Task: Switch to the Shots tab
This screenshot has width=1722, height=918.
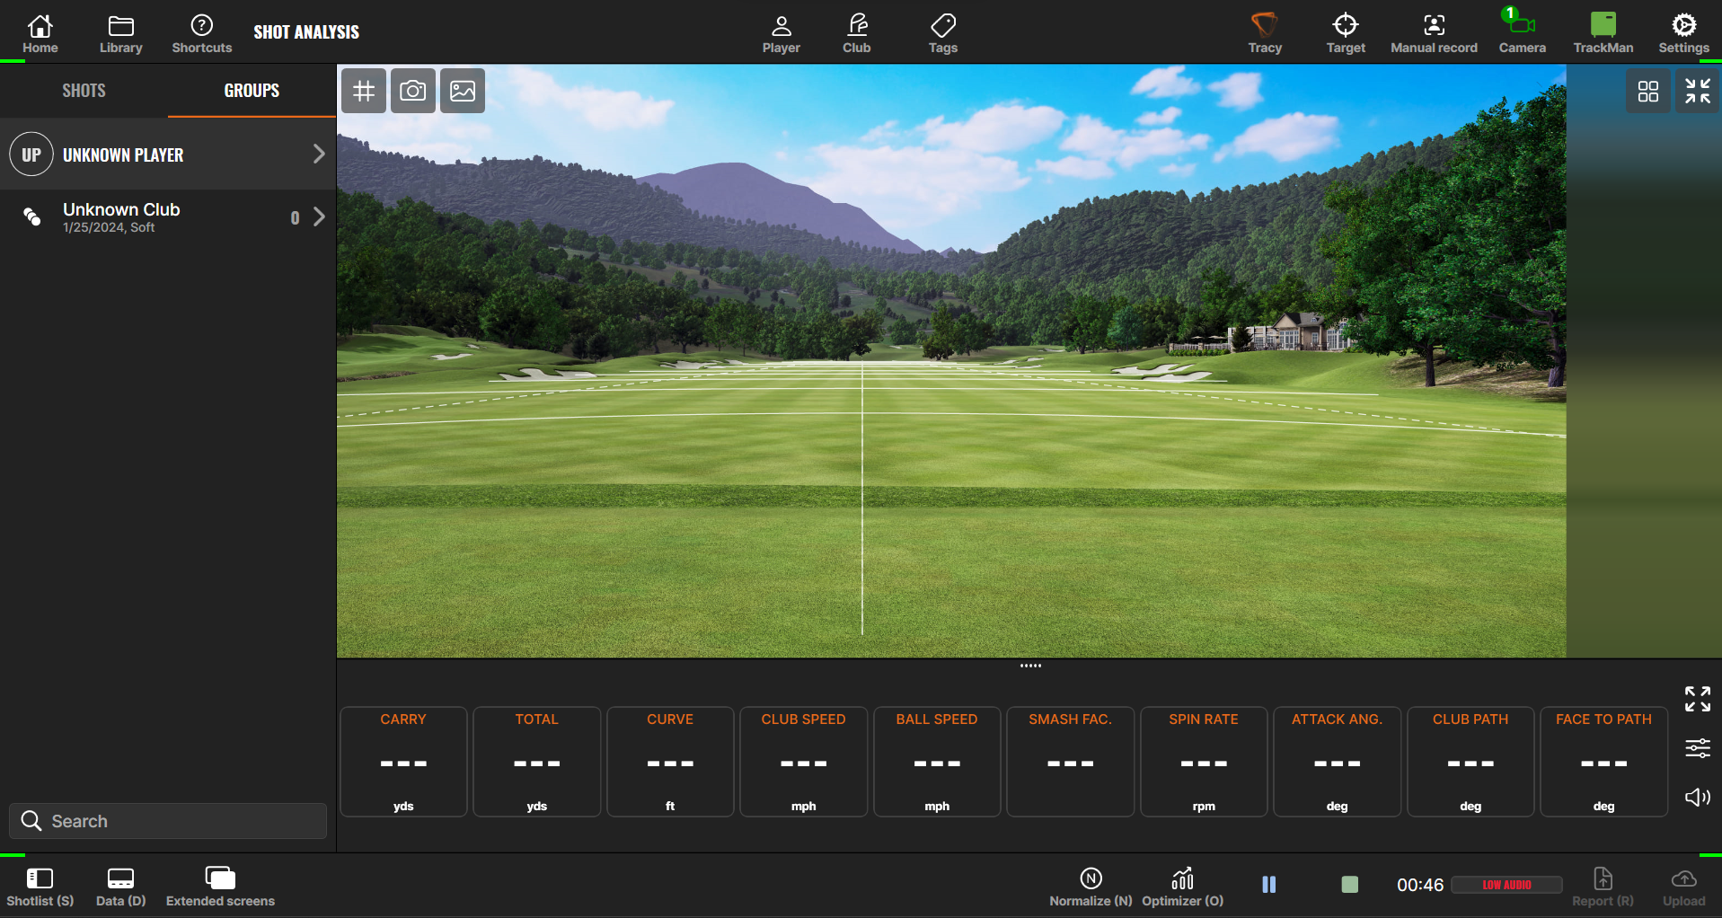Action: point(84,90)
